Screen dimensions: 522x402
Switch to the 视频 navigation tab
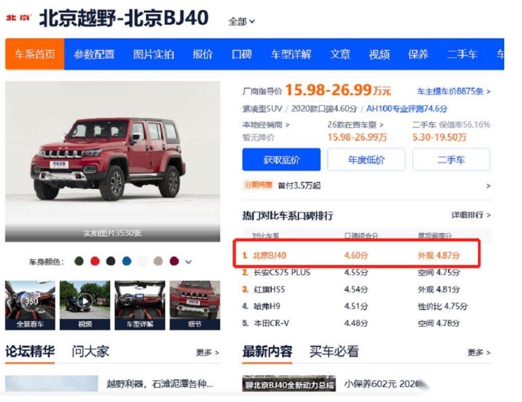point(379,54)
